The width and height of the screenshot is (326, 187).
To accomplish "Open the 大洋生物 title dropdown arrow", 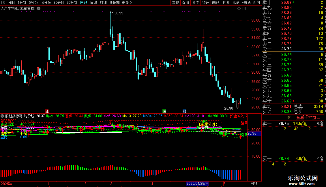I will (x=39, y=9).
